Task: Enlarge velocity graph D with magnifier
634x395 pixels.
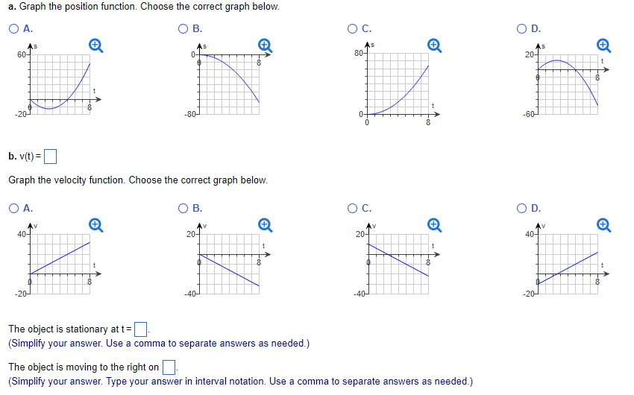Action: click(x=603, y=224)
